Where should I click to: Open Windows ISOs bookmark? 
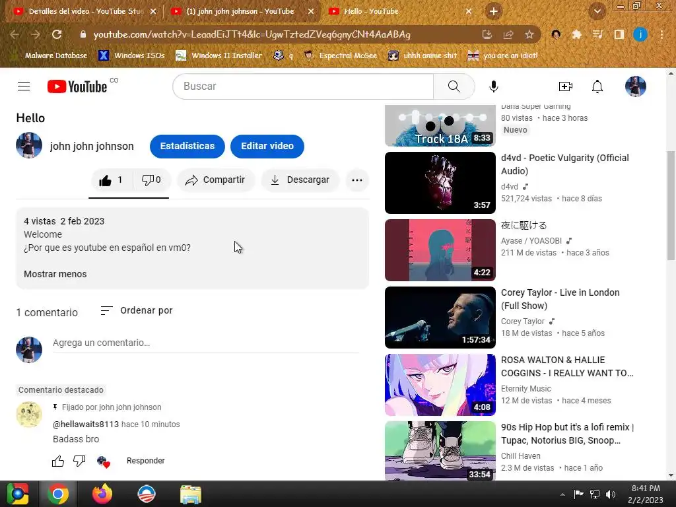click(132, 55)
